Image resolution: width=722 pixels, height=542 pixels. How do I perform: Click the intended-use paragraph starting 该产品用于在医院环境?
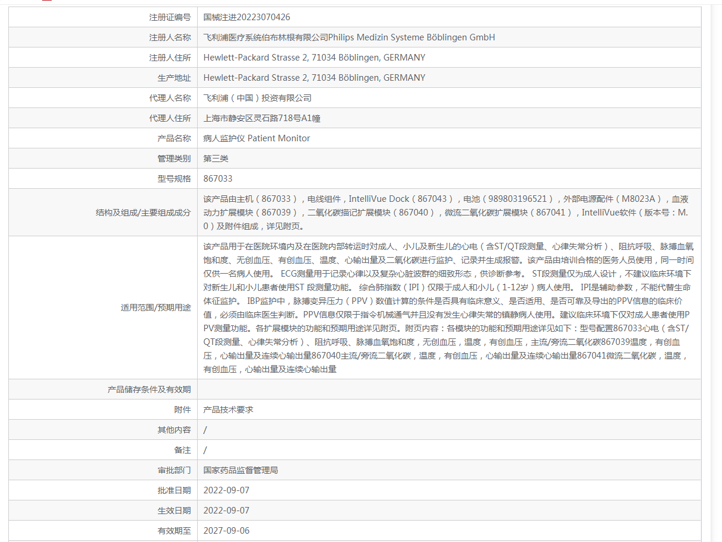(448, 308)
